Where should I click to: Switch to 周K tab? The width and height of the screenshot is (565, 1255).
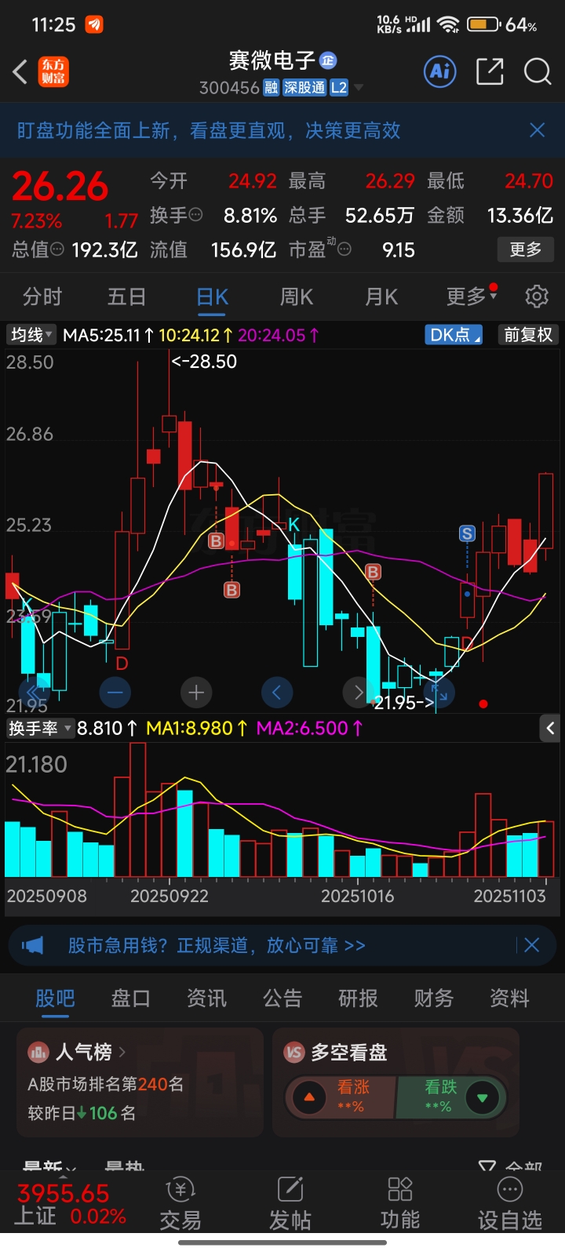(297, 296)
